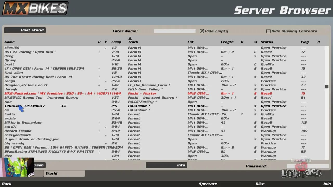Select the Djcoop server entry
The image size is (333, 187).
point(165,60)
